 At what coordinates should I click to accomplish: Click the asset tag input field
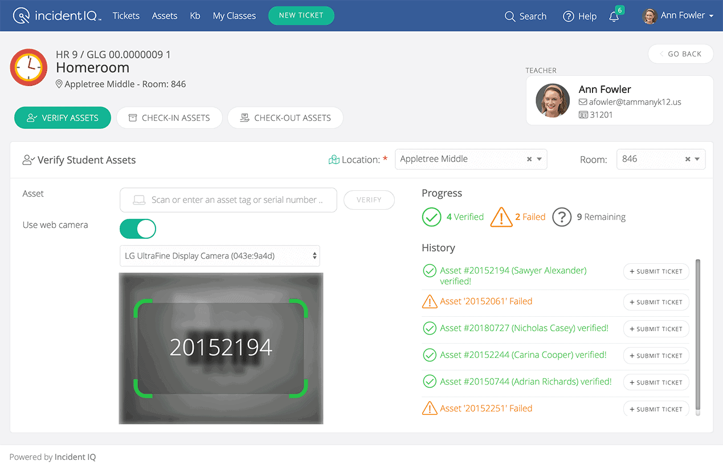pos(228,200)
